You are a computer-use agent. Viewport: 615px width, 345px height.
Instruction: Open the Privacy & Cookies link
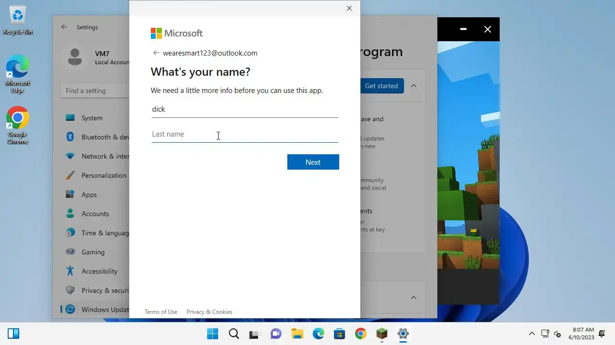tap(209, 312)
